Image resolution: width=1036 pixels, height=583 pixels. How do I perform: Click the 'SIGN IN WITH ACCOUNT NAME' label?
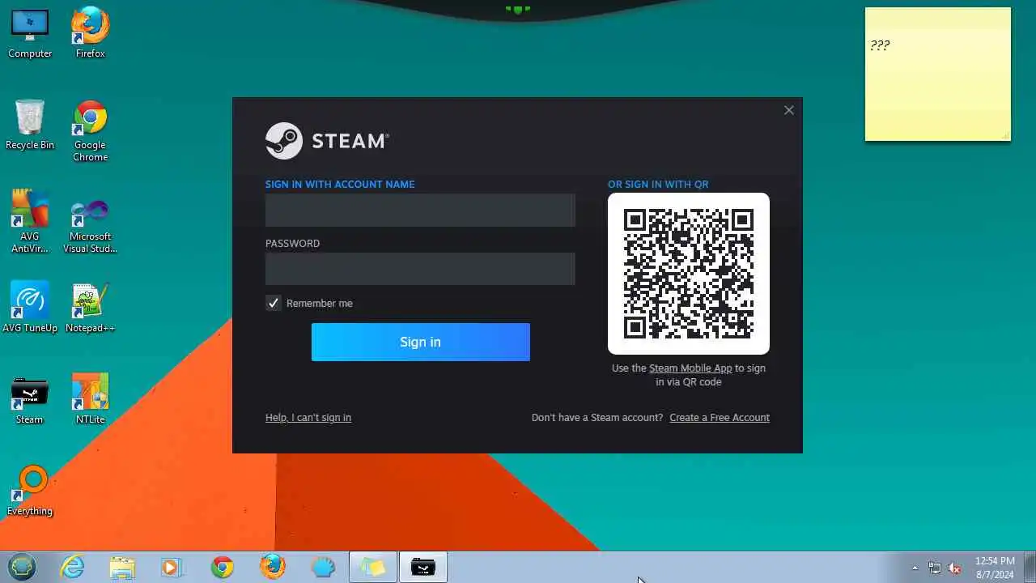(x=340, y=185)
